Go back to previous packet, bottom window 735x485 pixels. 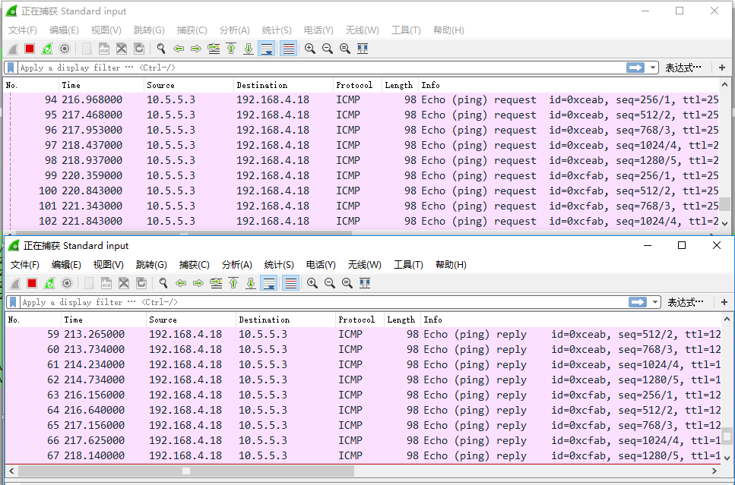(x=180, y=283)
